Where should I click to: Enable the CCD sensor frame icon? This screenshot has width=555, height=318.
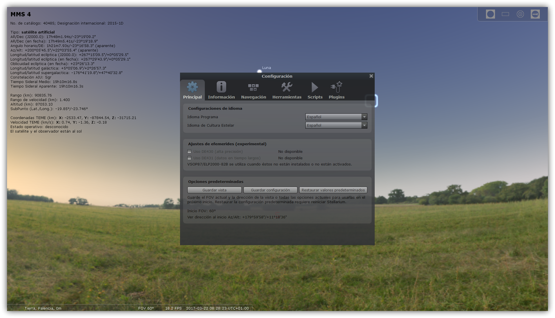[x=505, y=14]
